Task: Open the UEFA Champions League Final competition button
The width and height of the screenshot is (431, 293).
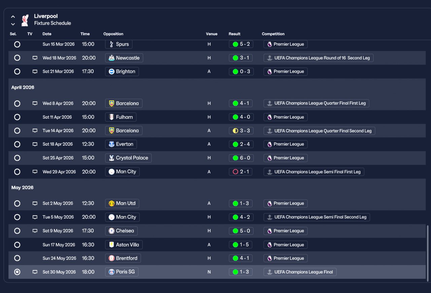Action: (x=300, y=272)
